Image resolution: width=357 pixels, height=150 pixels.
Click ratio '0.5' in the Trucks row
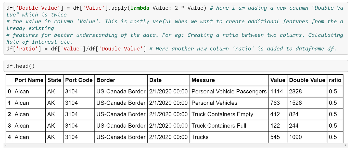coord(335,137)
